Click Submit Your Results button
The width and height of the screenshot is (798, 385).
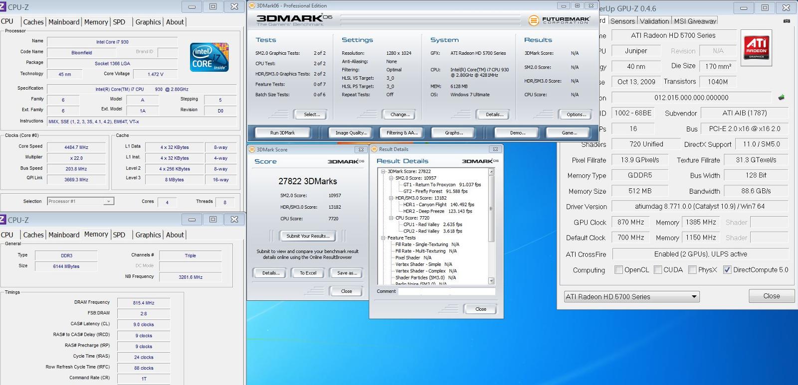tap(308, 236)
